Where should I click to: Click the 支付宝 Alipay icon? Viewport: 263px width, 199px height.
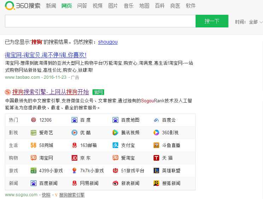(115, 145)
